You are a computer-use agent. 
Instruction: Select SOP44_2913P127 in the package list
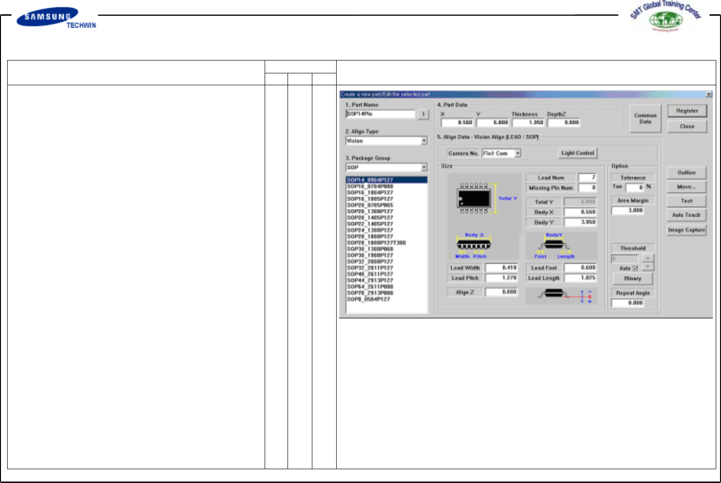click(387, 281)
